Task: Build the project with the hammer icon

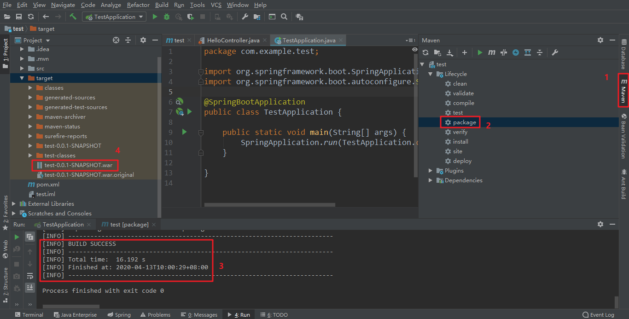Action: click(x=73, y=17)
